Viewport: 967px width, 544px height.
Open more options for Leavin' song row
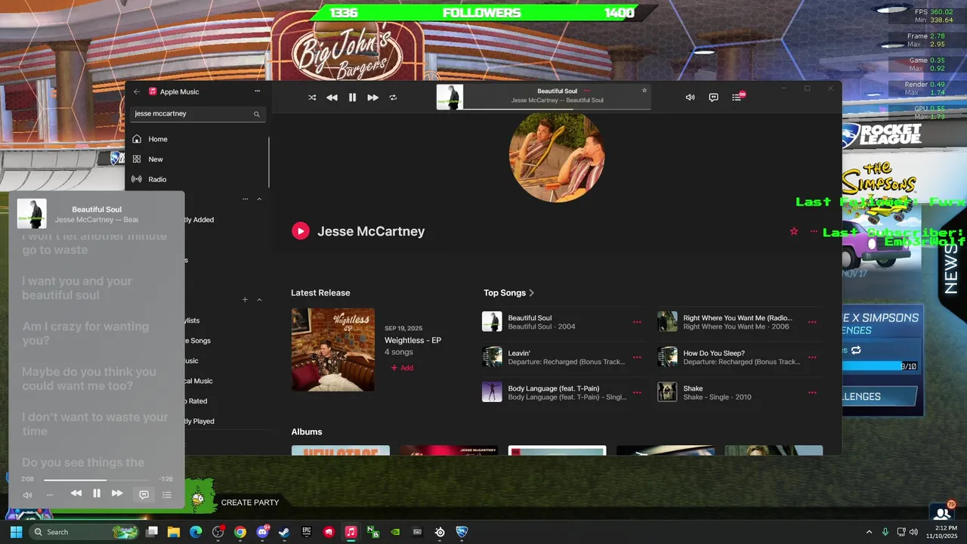coord(637,357)
